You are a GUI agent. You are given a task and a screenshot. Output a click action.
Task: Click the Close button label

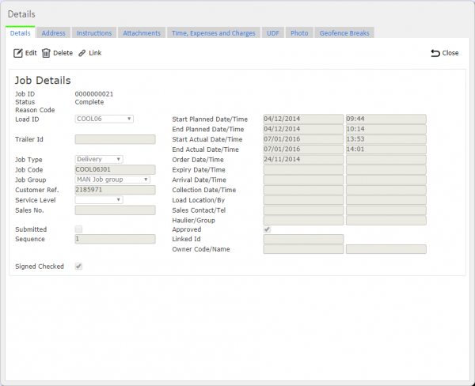450,53
